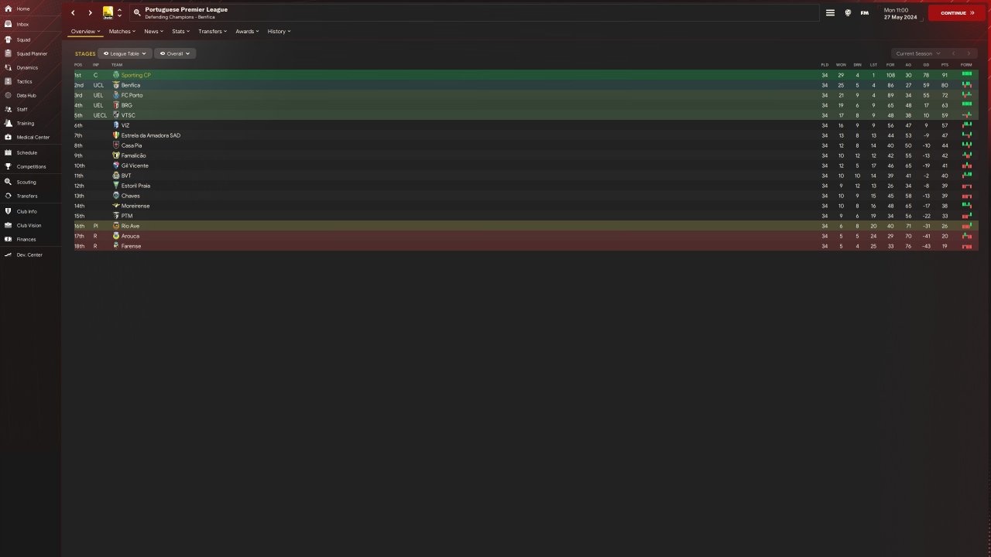
Task: Click the Portuguese Premier League search field
Action: click(x=474, y=12)
